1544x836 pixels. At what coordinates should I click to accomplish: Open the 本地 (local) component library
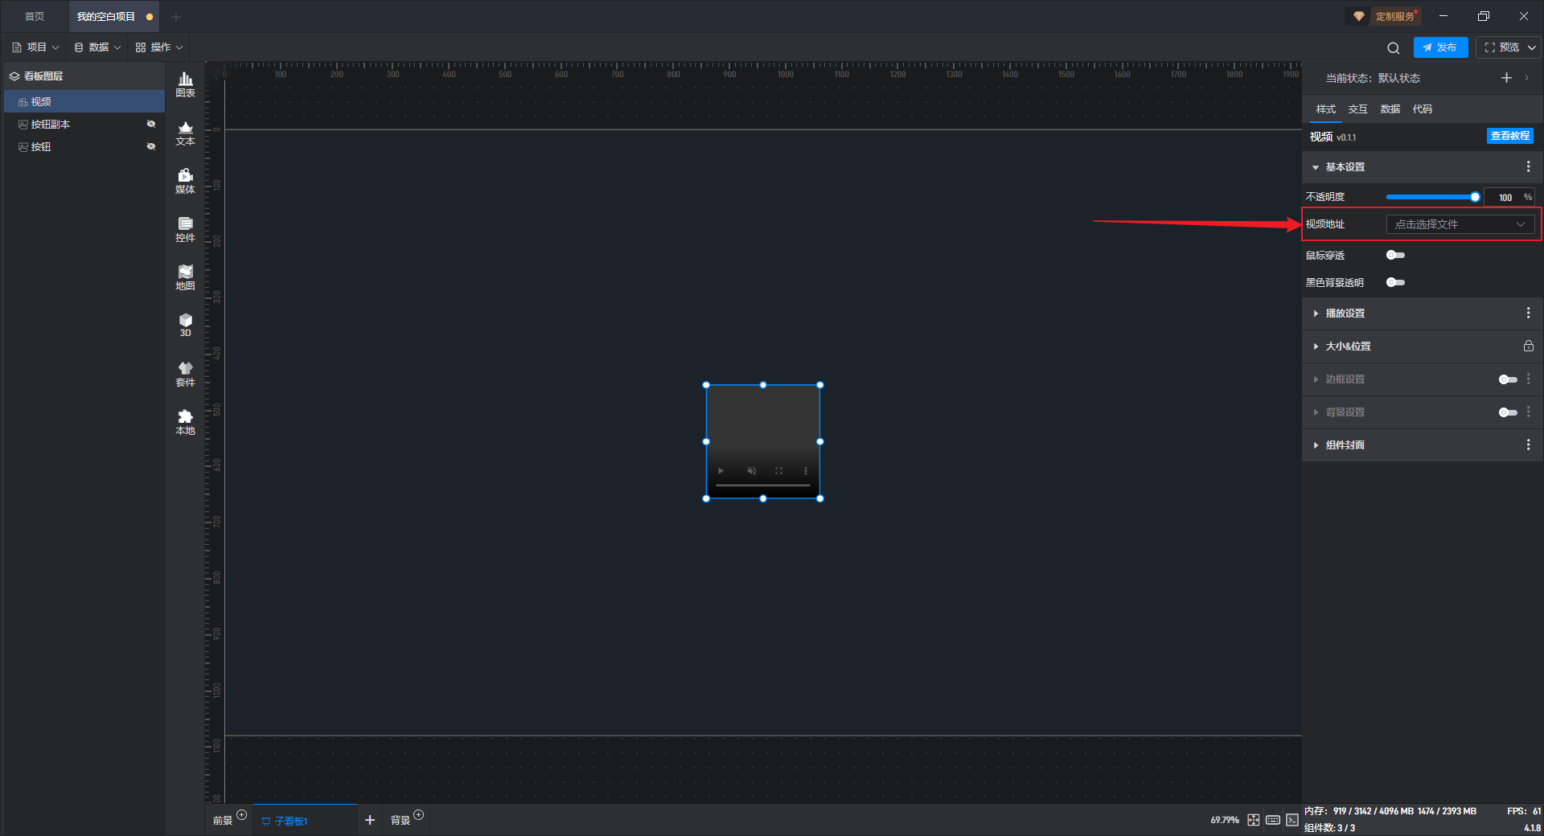185,422
